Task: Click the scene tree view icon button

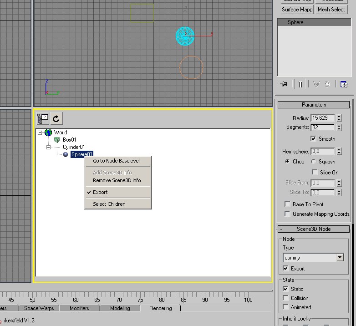Action: [x=43, y=118]
